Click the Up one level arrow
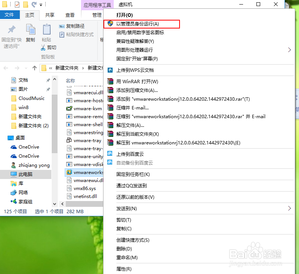The height and width of the screenshot is (274, 299). point(35,68)
